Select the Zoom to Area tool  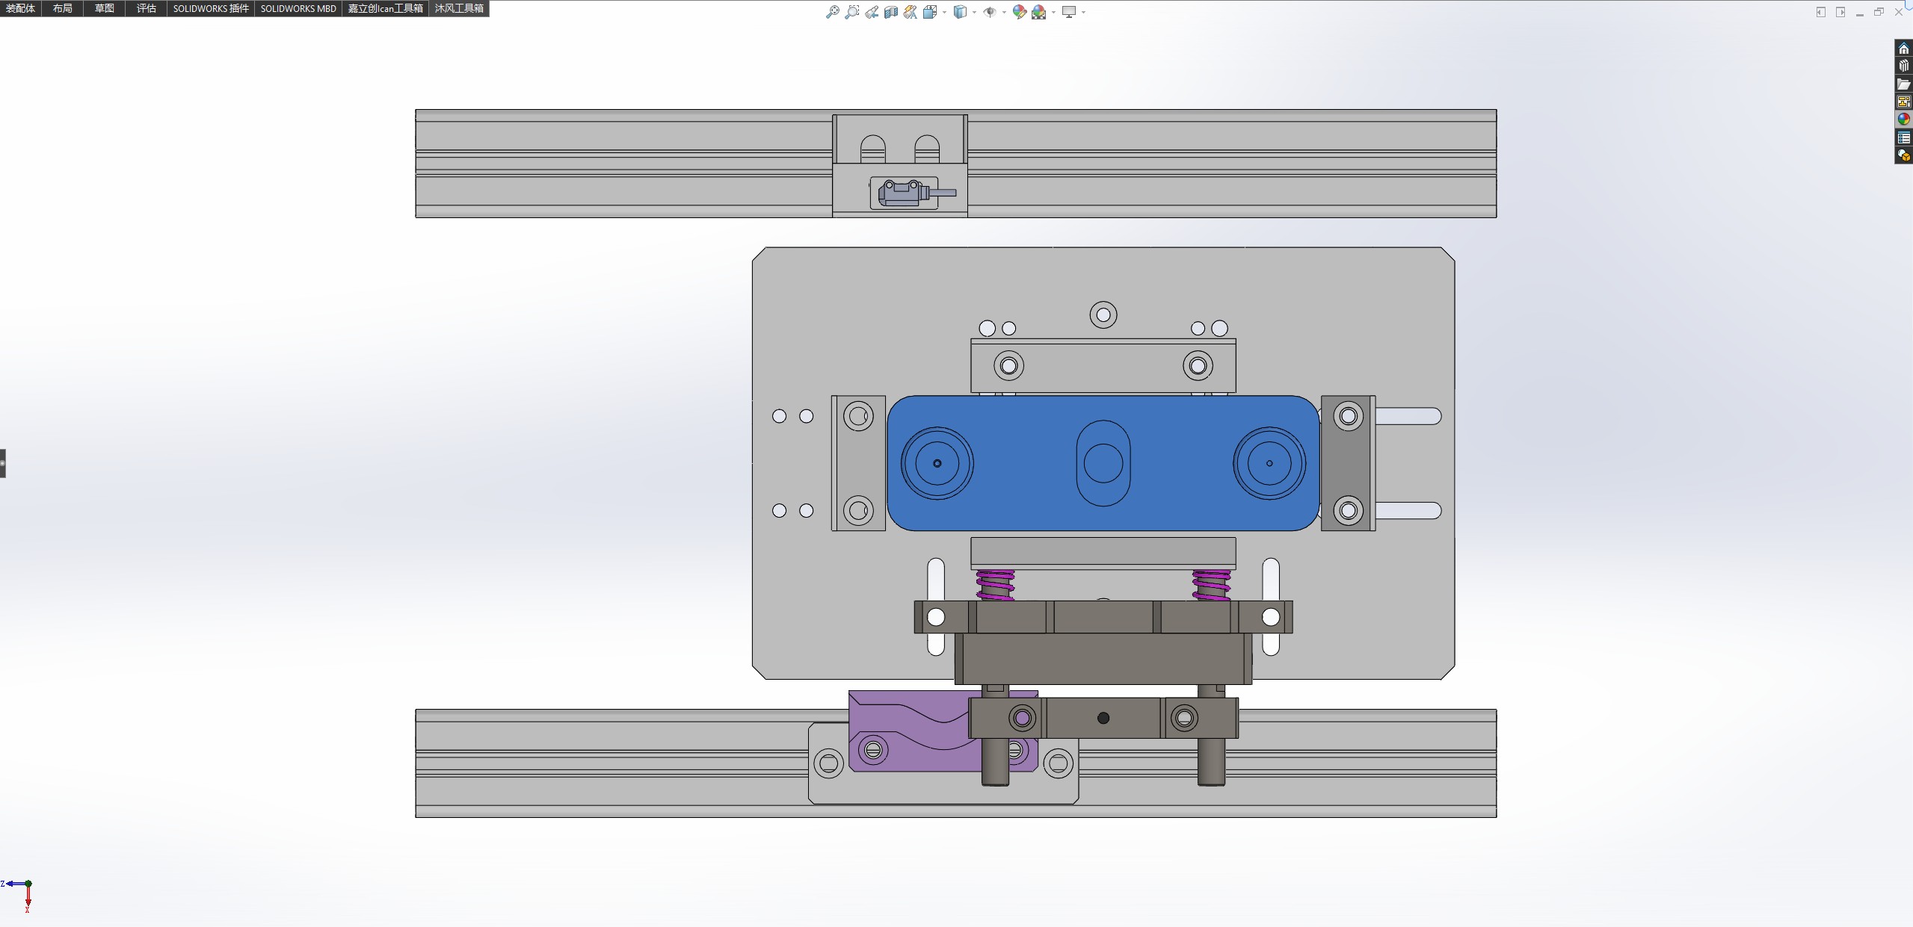pyautogui.click(x=851, y=12)
